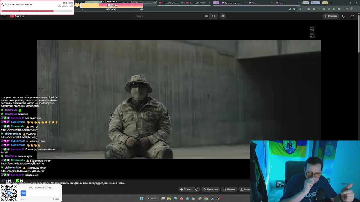The width and height of the screenshot is (360, 202).
Task: Open the Chrome three-dot menu
Action: pyautogui.click(x=357, y=9)
